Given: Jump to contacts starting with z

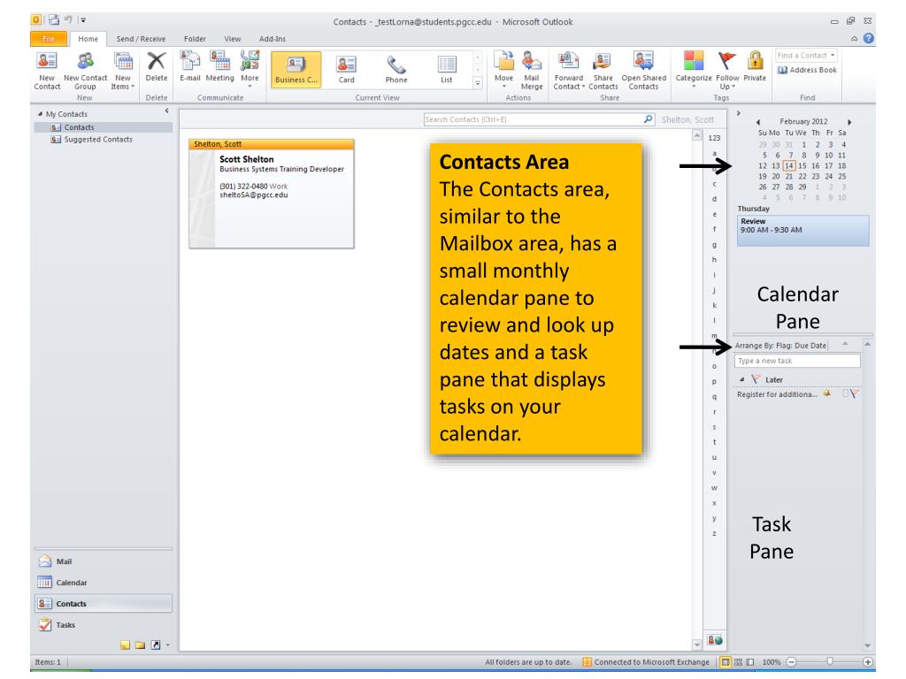Looking at the screenshot, I should pos(714,533).
